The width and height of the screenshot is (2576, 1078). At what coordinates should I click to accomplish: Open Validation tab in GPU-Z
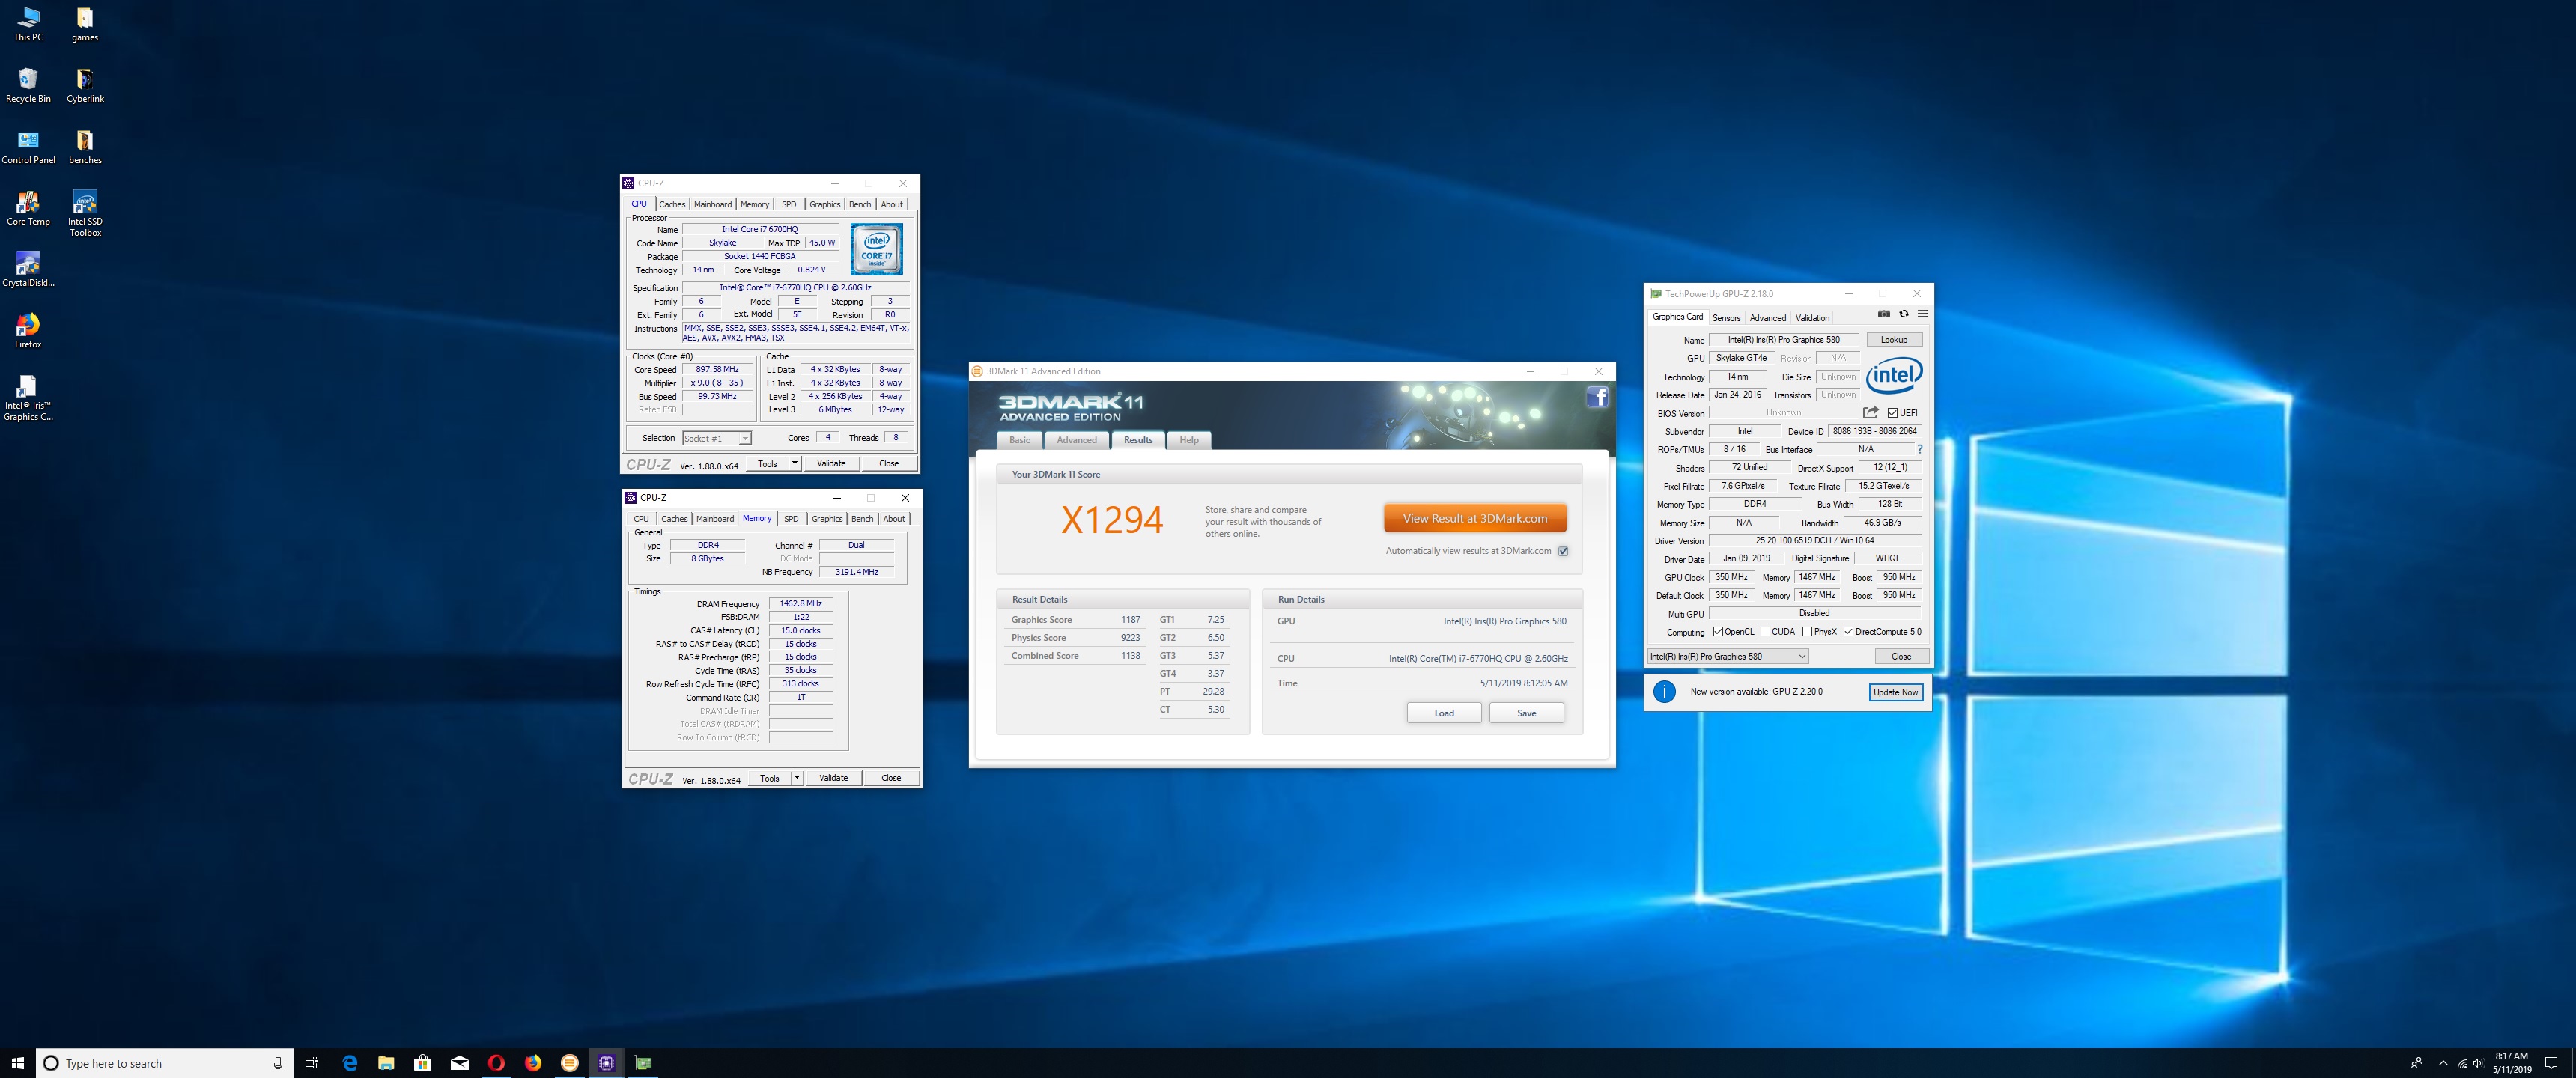[x=1812, y=318]
